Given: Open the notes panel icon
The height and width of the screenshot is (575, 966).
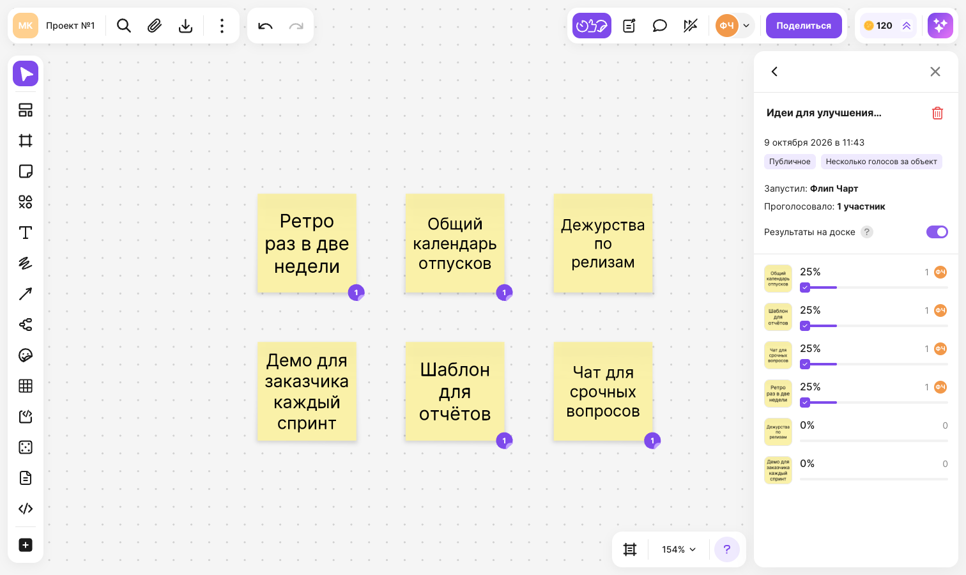Looking at the screenshot, I should tap(629, 26).
